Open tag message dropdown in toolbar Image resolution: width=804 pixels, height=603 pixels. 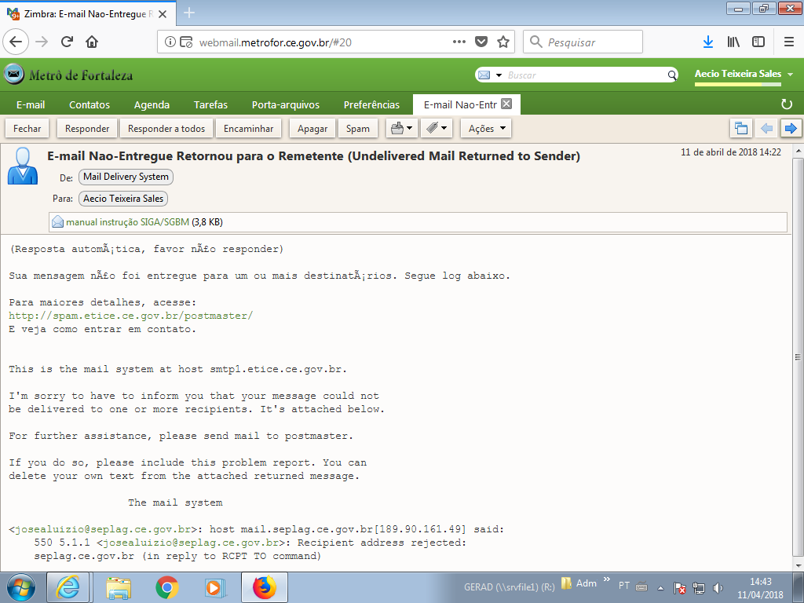click(x=437, y=128)
